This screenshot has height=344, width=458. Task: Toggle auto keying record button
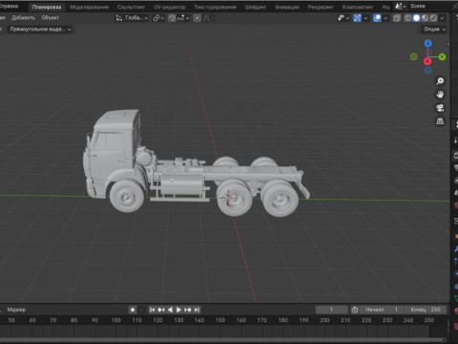133,310
